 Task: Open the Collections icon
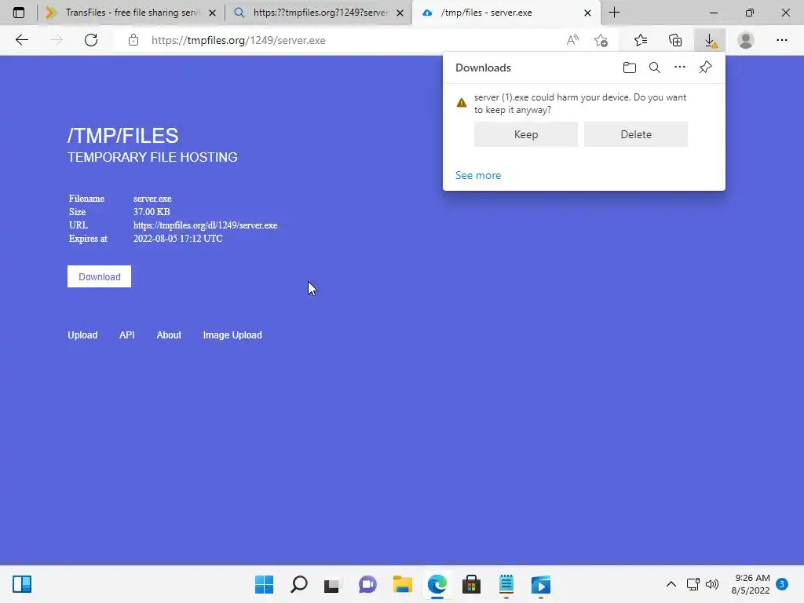pos(675,40)
